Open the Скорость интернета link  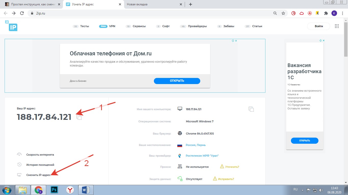click(x=40, y=155)
